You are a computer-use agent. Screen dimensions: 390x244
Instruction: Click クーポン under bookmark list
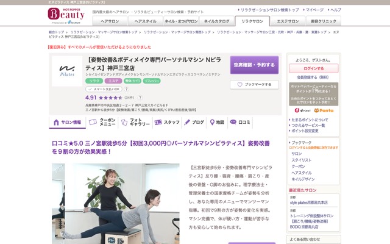pos(298,167)
